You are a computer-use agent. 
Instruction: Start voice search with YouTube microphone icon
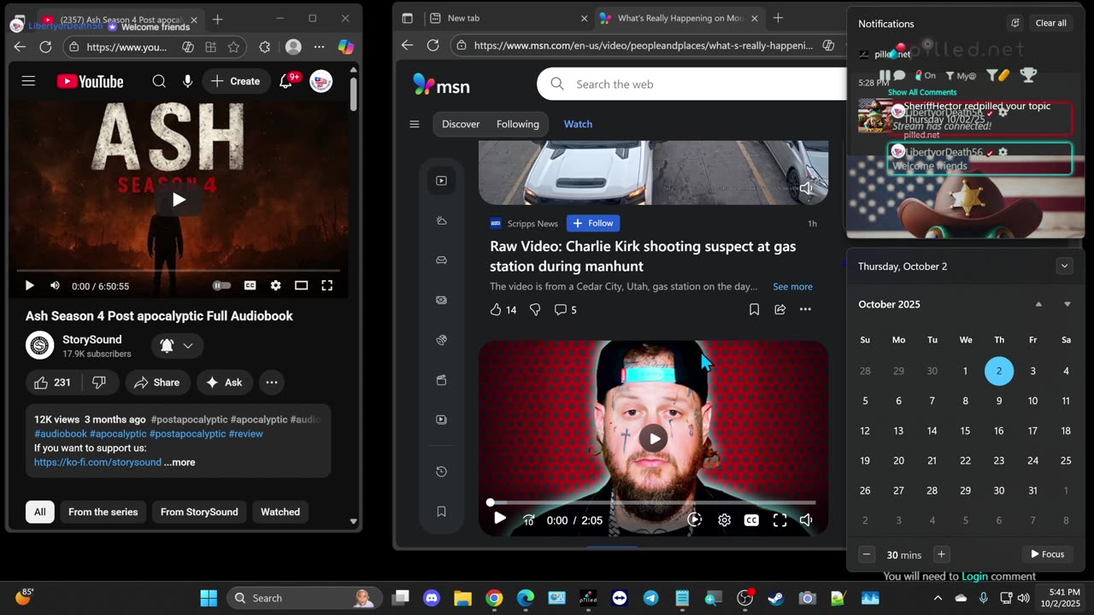[x=188, y=81]
